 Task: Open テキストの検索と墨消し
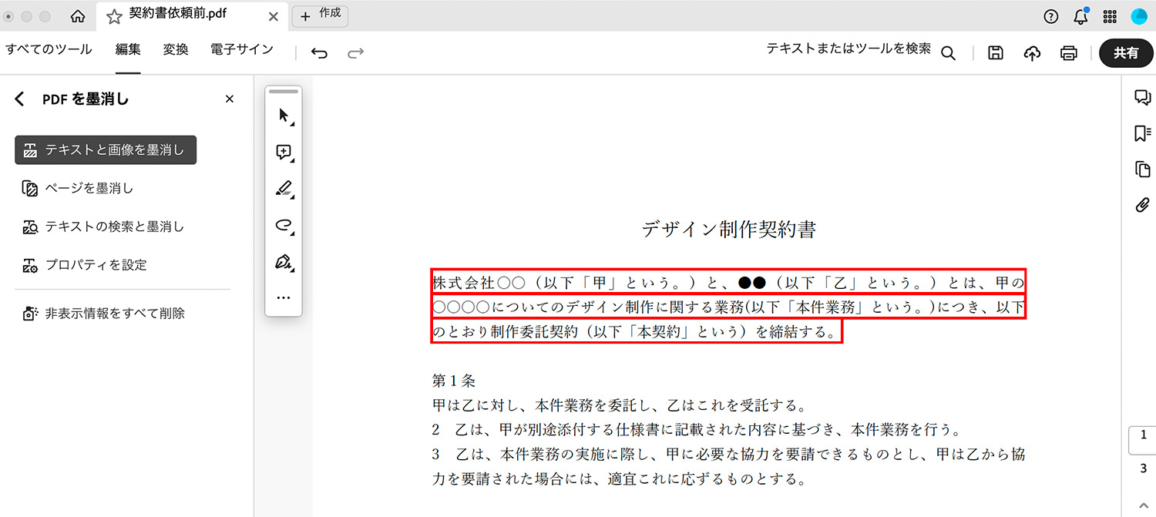(103, 227)
